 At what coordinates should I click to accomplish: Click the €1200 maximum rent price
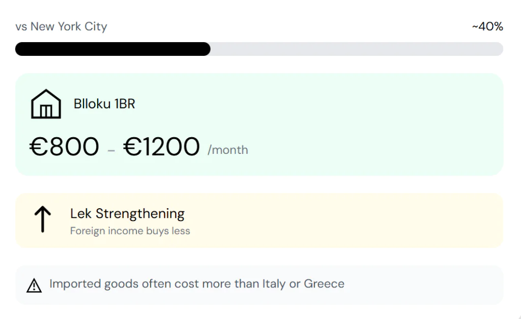pyautogui.click(x=161, y=147)
